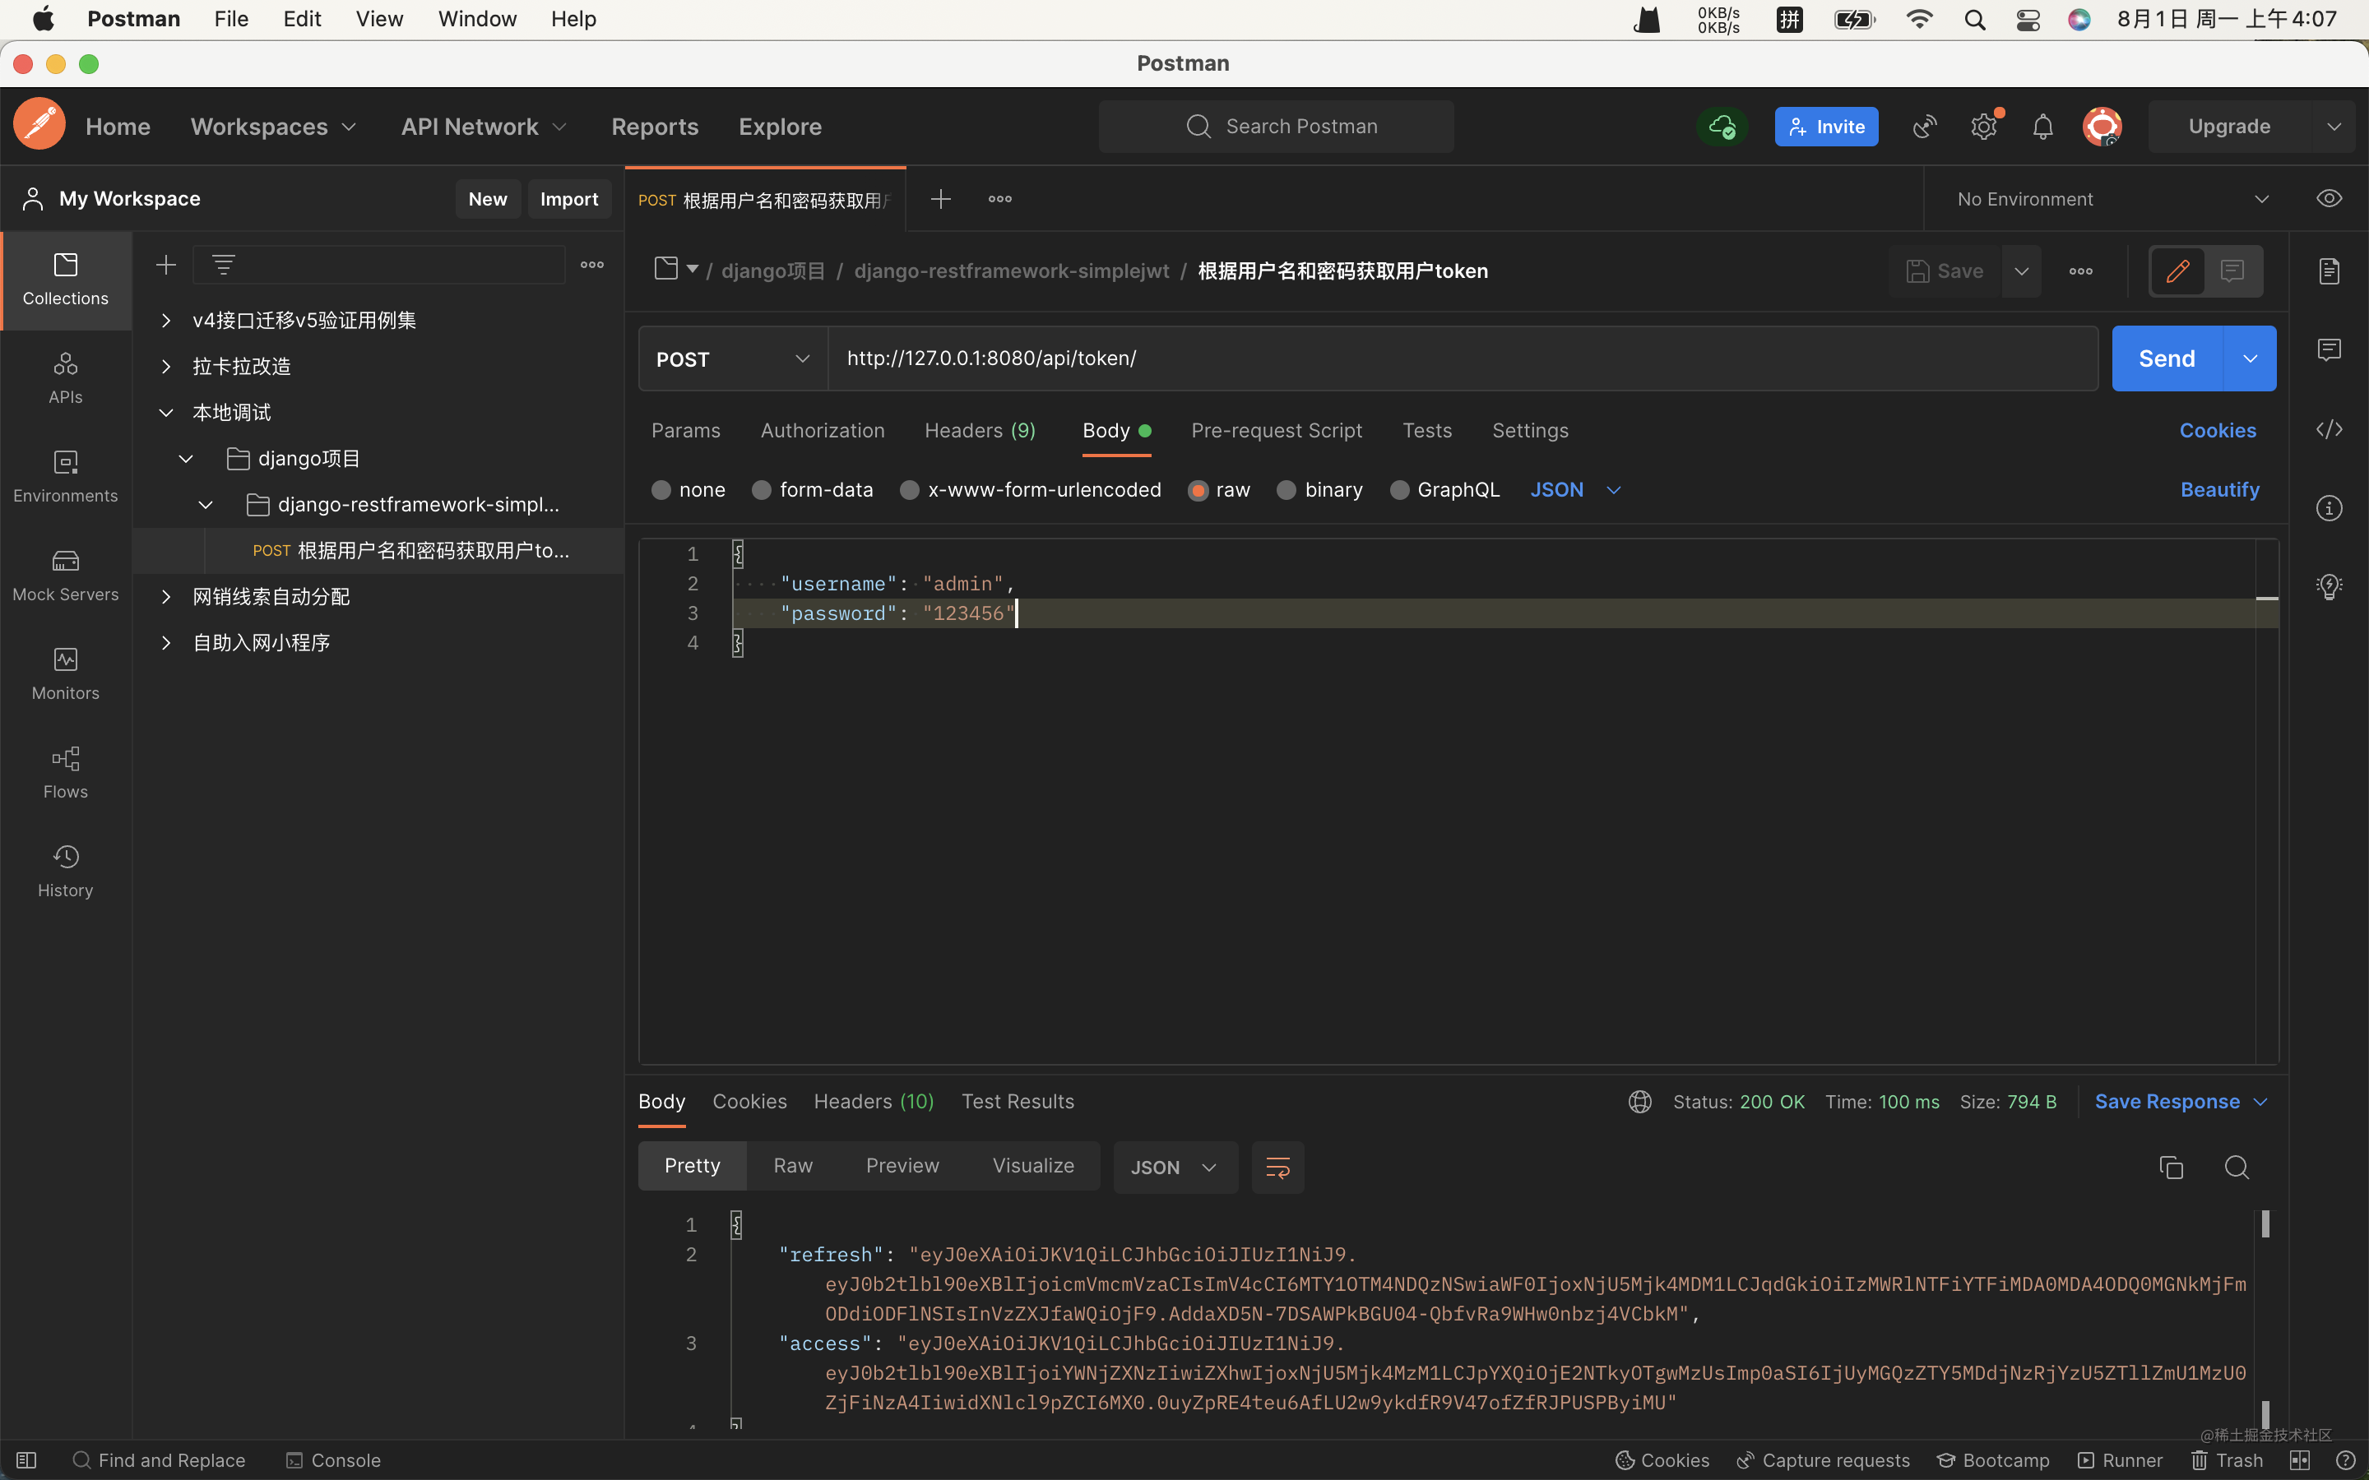
Task: Switch to the Headers (9) tab
Action: tap(979, 431)
